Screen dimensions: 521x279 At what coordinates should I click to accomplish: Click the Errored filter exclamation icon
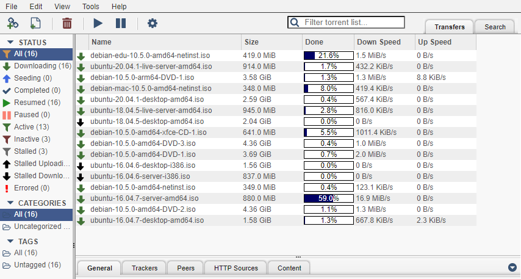coord(6,188)
